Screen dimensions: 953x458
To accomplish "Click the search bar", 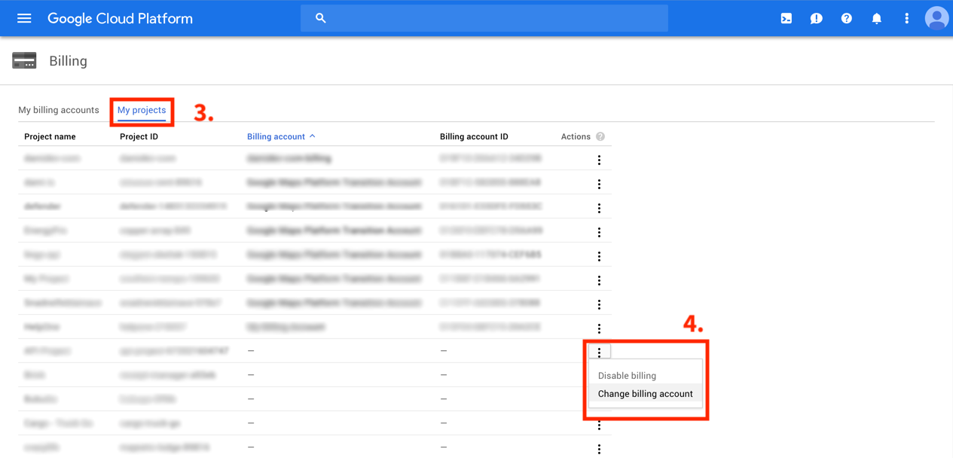I will [x=484, y=18].
